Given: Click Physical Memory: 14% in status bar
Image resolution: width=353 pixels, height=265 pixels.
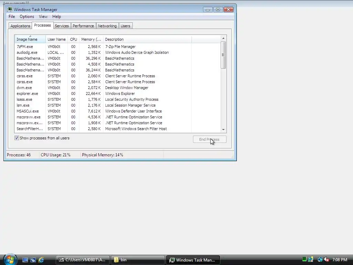Looking at the screenshot, I should click(102, 155).
